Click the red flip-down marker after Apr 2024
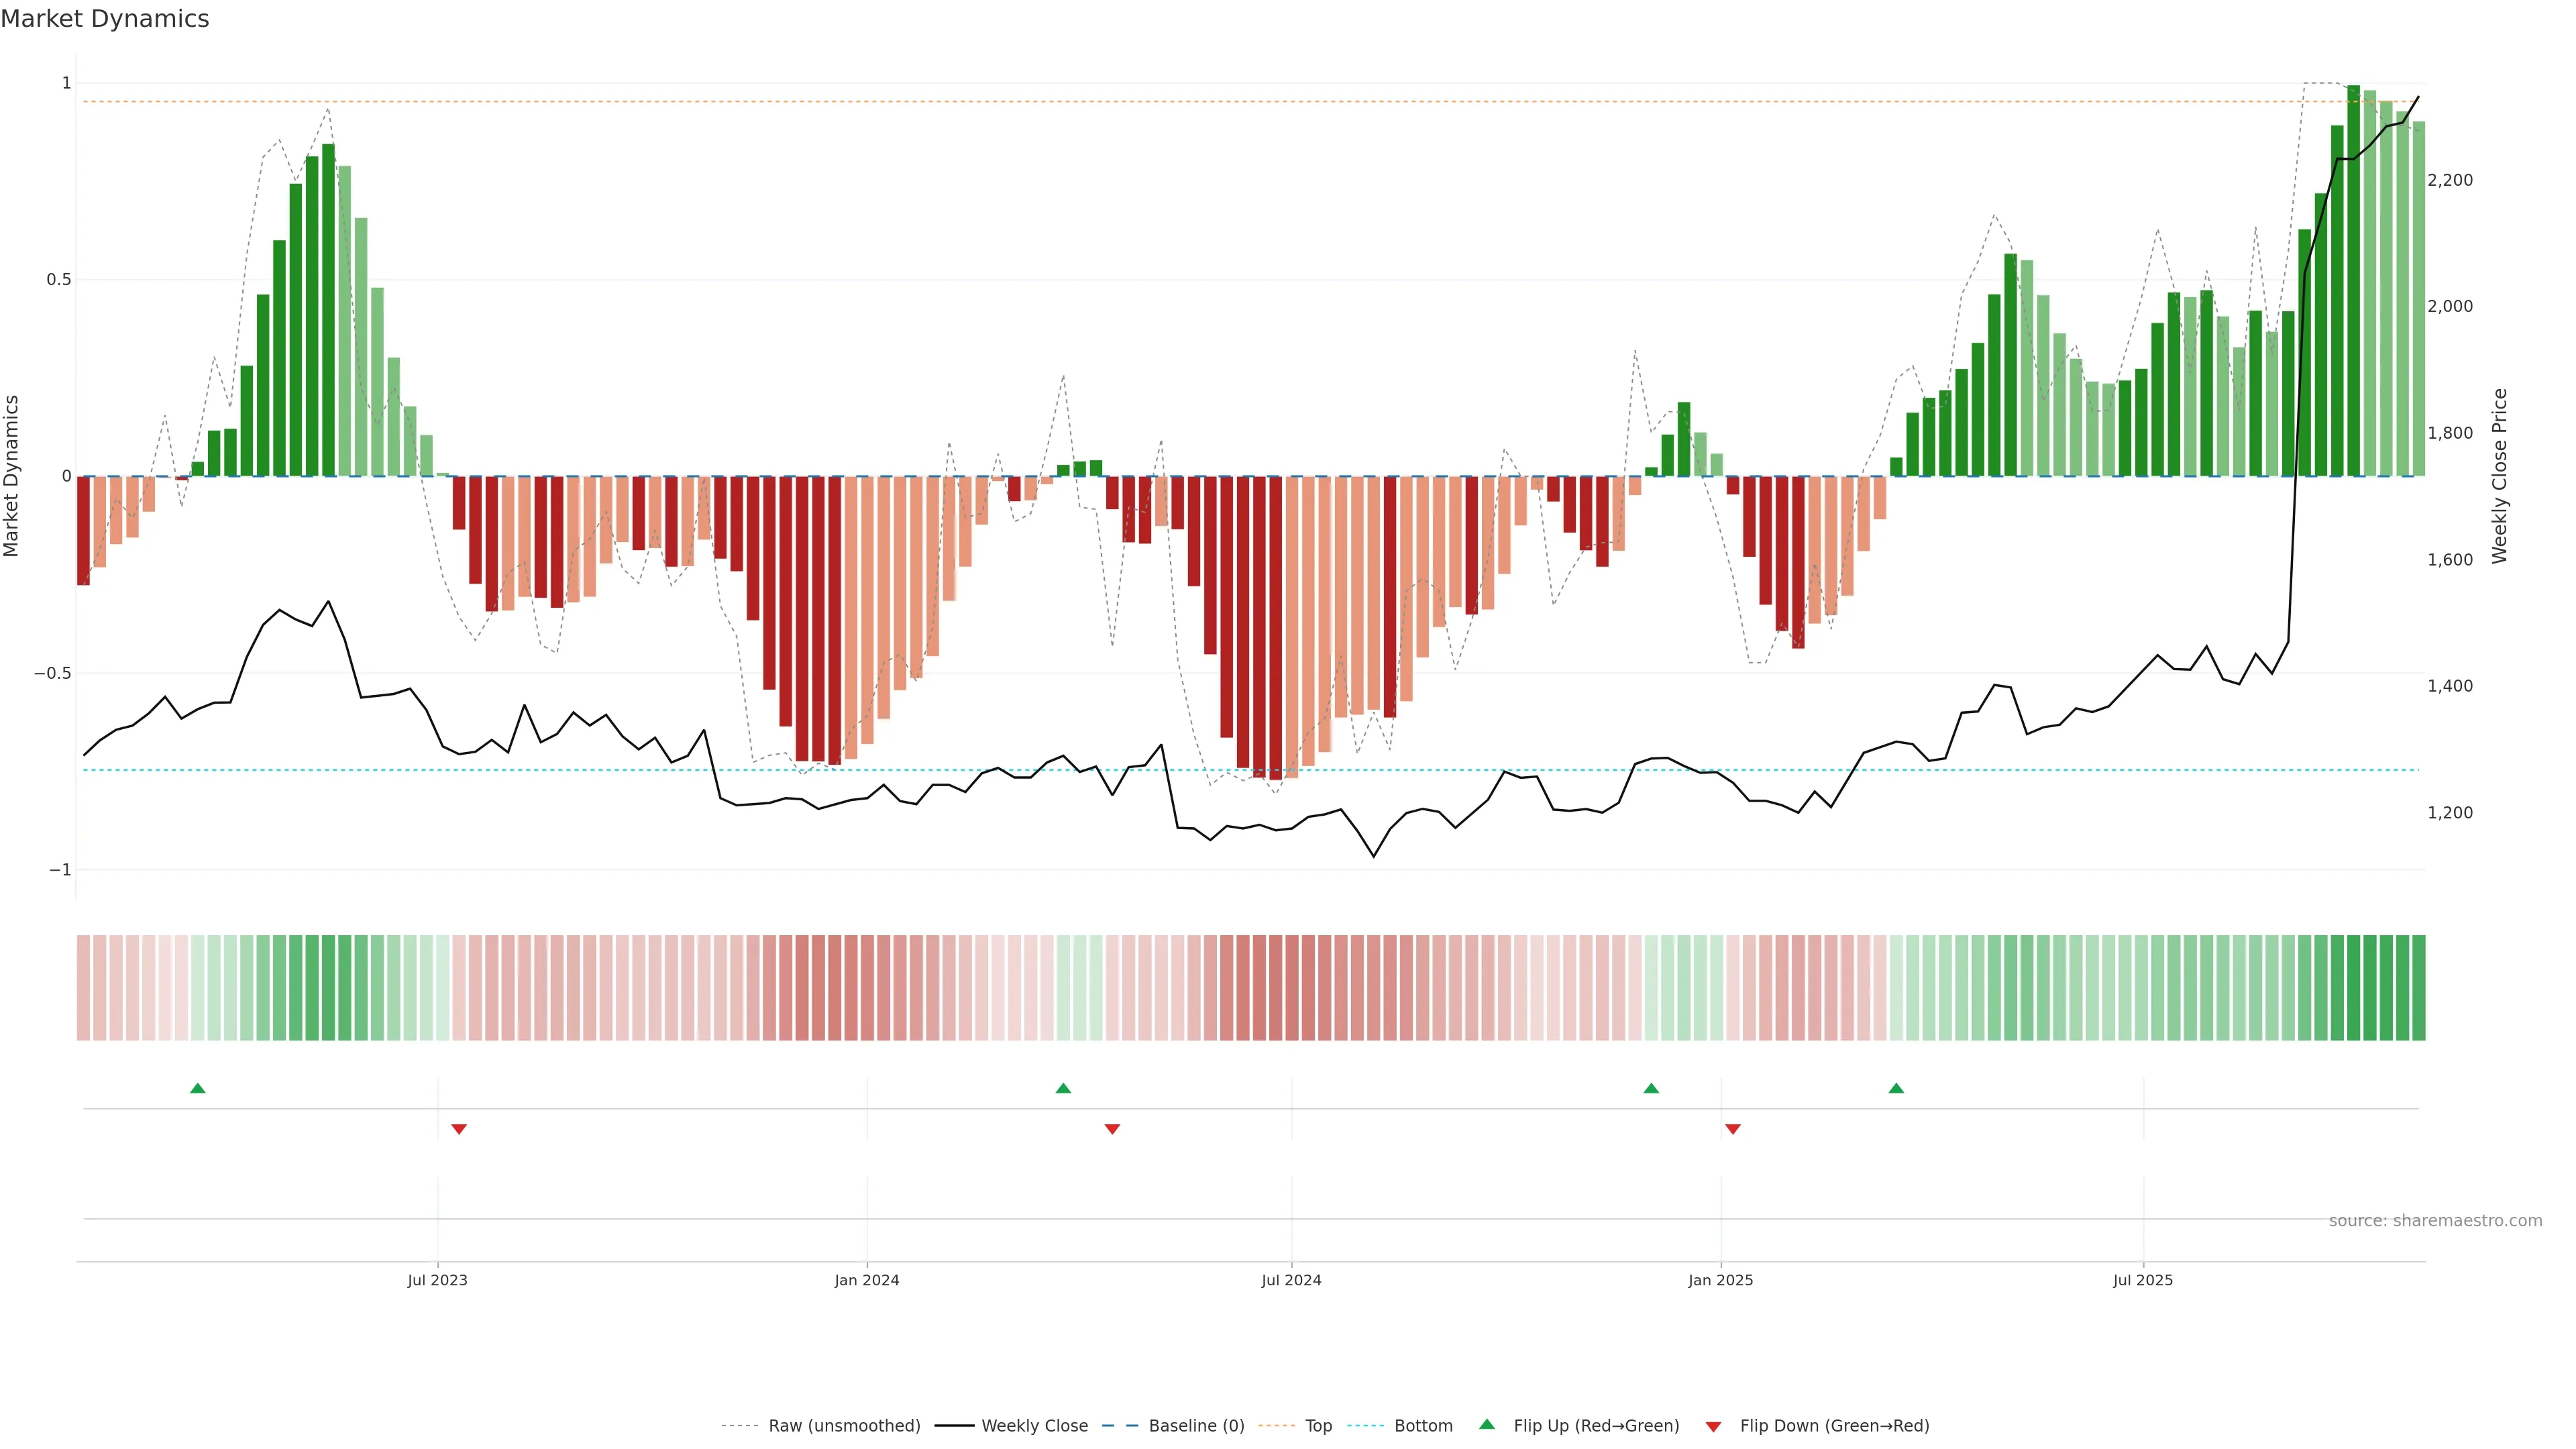2576x1449 pixels. [1112, 1129]
